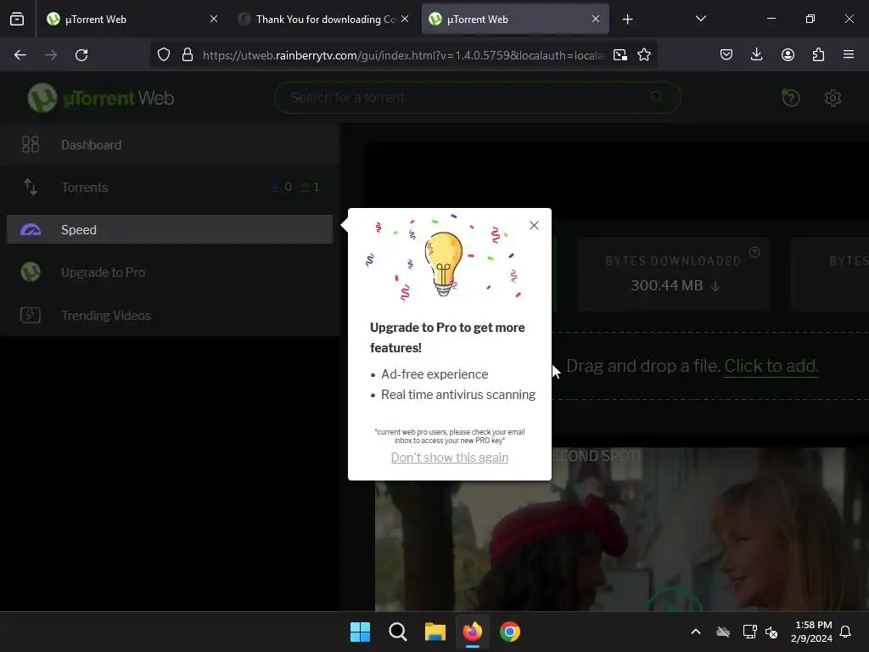Close the first µTorrent Web tab
The width and height of the screenshot is (869, 652).
tap(213, 19)
